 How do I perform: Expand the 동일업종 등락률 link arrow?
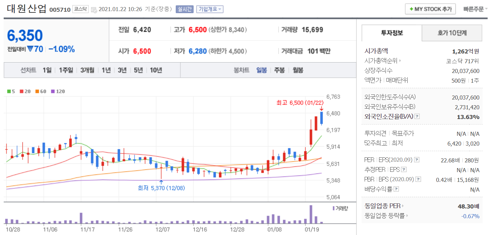407,216
